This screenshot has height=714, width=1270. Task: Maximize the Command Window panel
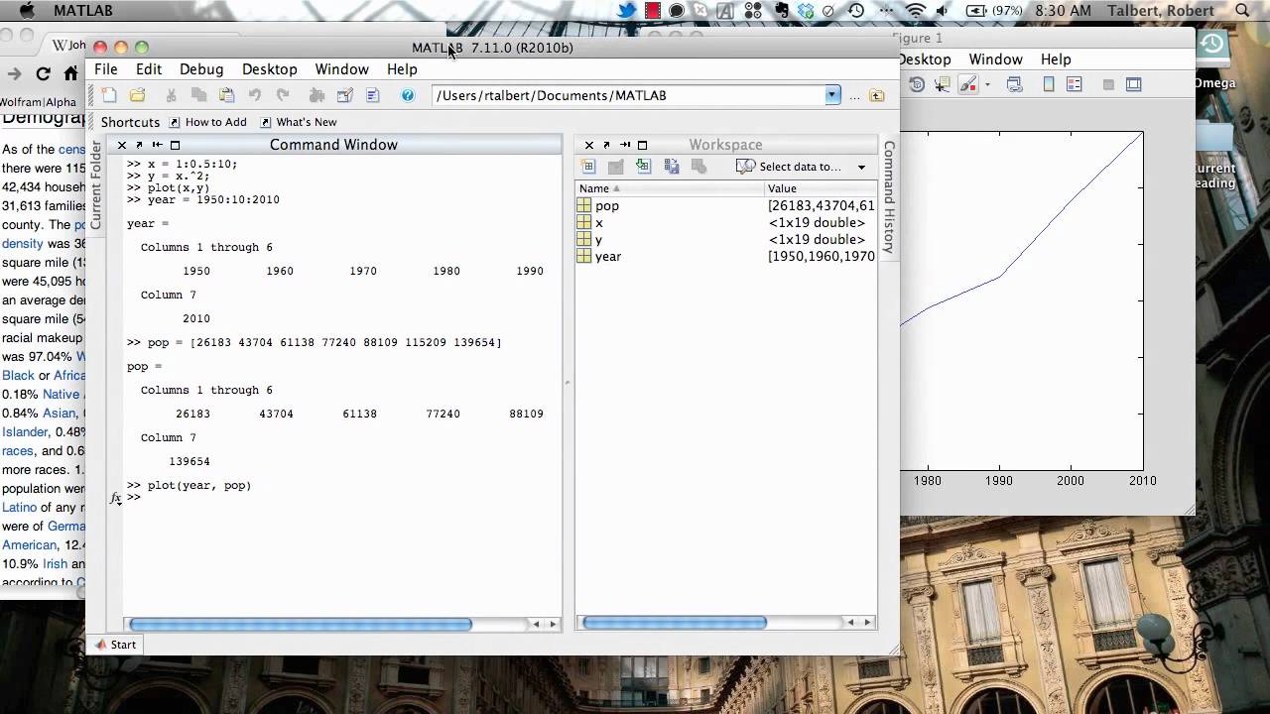176,145
